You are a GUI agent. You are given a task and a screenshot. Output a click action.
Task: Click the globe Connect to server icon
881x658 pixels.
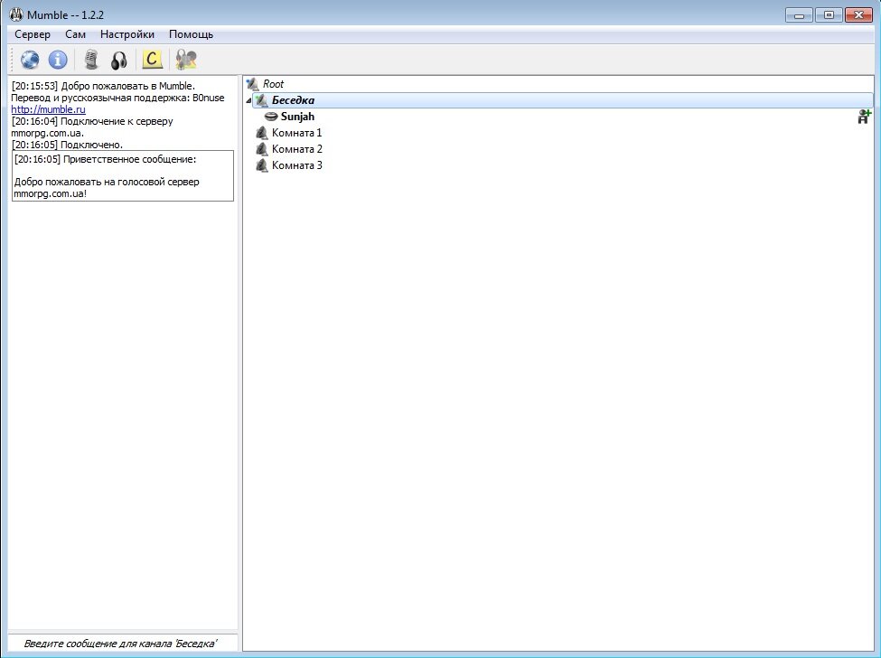[x=31, y=61]
